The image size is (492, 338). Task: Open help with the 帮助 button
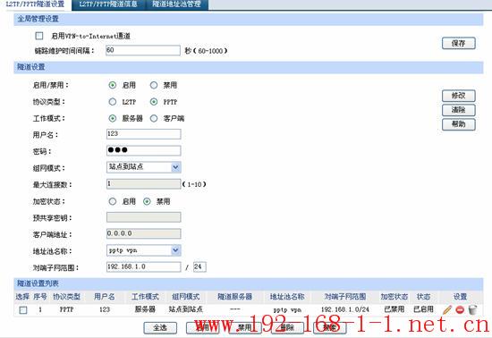coord(458,124)
